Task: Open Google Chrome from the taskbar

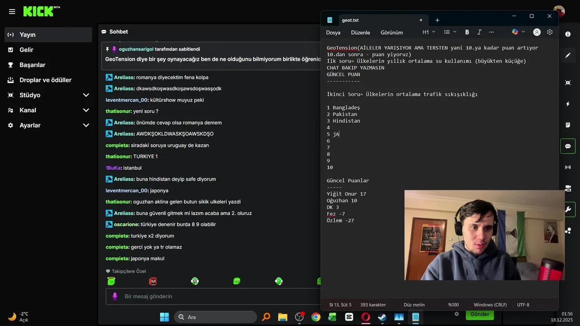Action: [316, 317]
